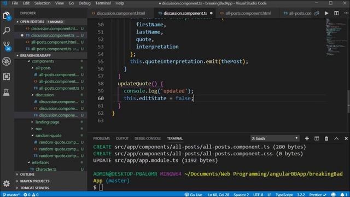Open the feedback smiley in status bar
Image resolution: width=350 pixels, height=197 pixels.
tap(333, 195)
